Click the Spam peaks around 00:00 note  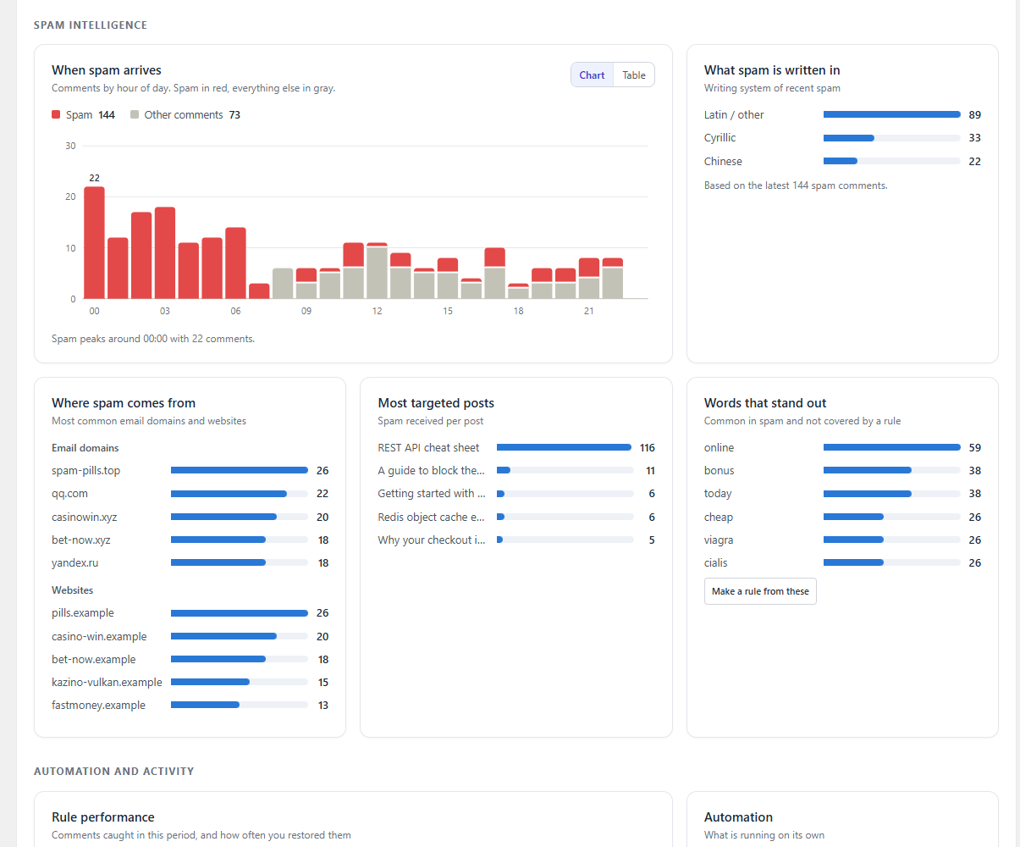(153, 339)
